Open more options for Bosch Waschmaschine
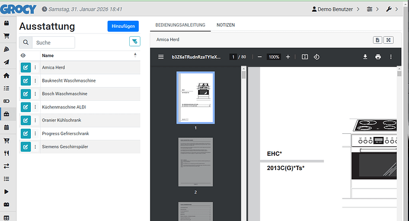The height and width of the screenshot is (221, 409). pyautogui.click(x=35, y=94)
